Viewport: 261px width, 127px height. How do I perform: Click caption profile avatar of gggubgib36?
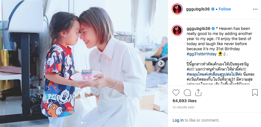click(x=177, y=30)
